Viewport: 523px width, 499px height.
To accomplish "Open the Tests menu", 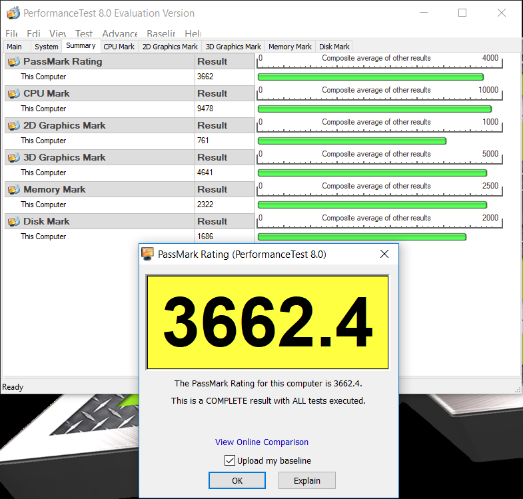I will point(83,33).
